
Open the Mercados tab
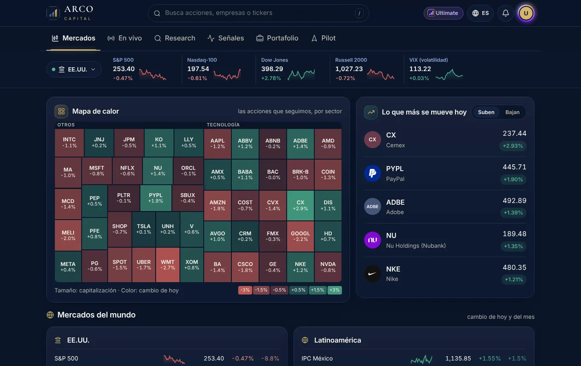(73, 38)
